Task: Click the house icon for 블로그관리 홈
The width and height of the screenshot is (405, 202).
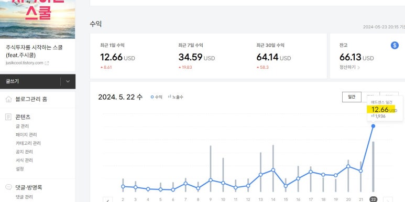Action: click(8, 99)
